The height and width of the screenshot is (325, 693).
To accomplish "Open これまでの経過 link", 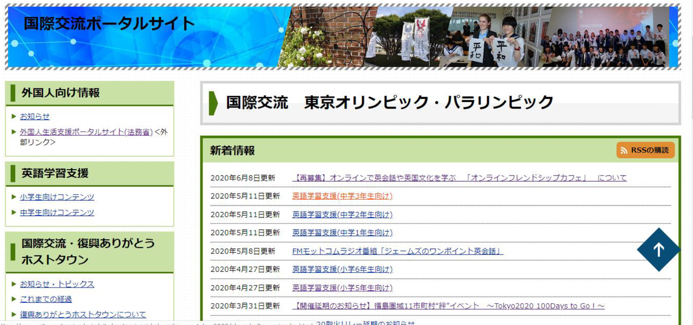I will click(x=46, y=299).
